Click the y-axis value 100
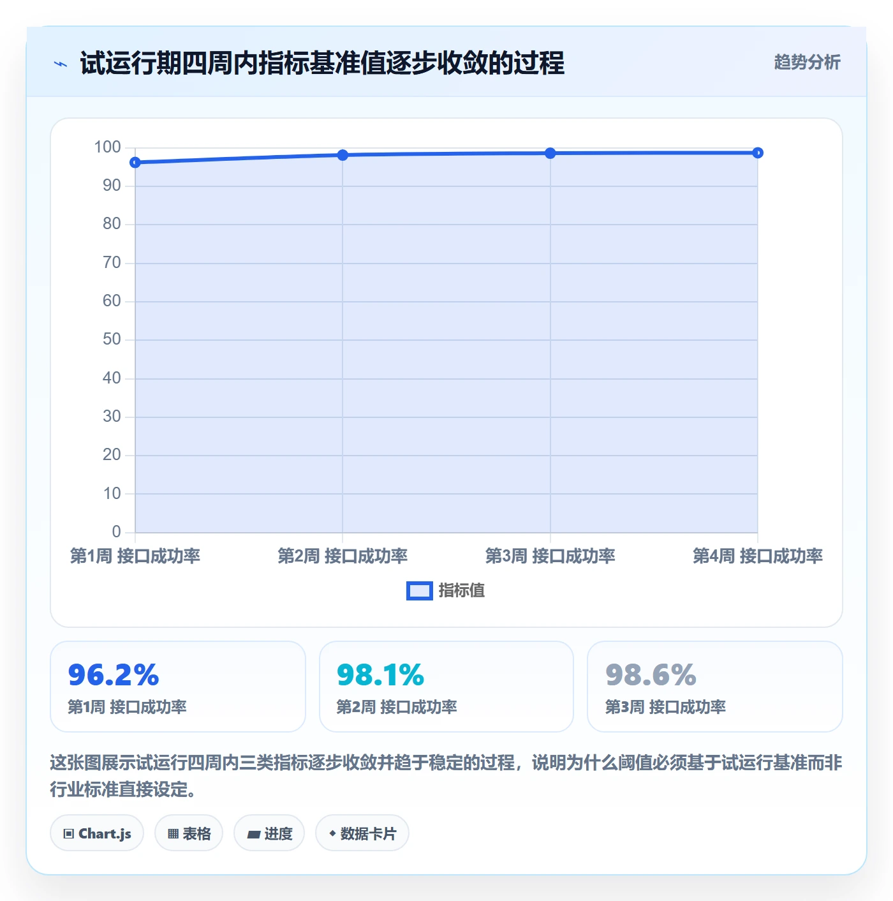Screen dimensions: 893x901 (x=107, y=147)
